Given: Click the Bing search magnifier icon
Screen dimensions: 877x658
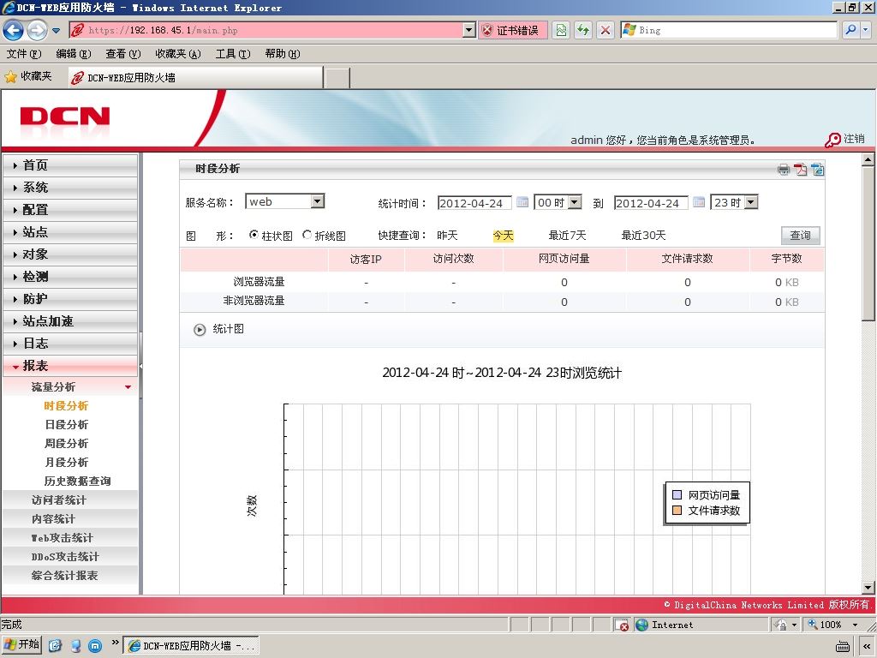Looking at the screenshot, I should pyautogui.click(x=850, y=30).
